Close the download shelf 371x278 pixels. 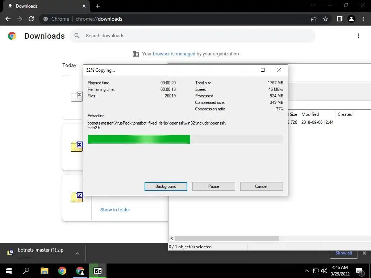click(364, 253)
